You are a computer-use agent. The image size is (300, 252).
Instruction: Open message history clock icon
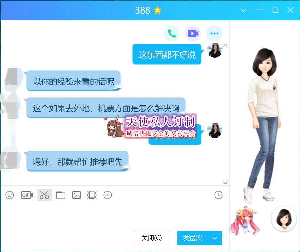point(218,195)
